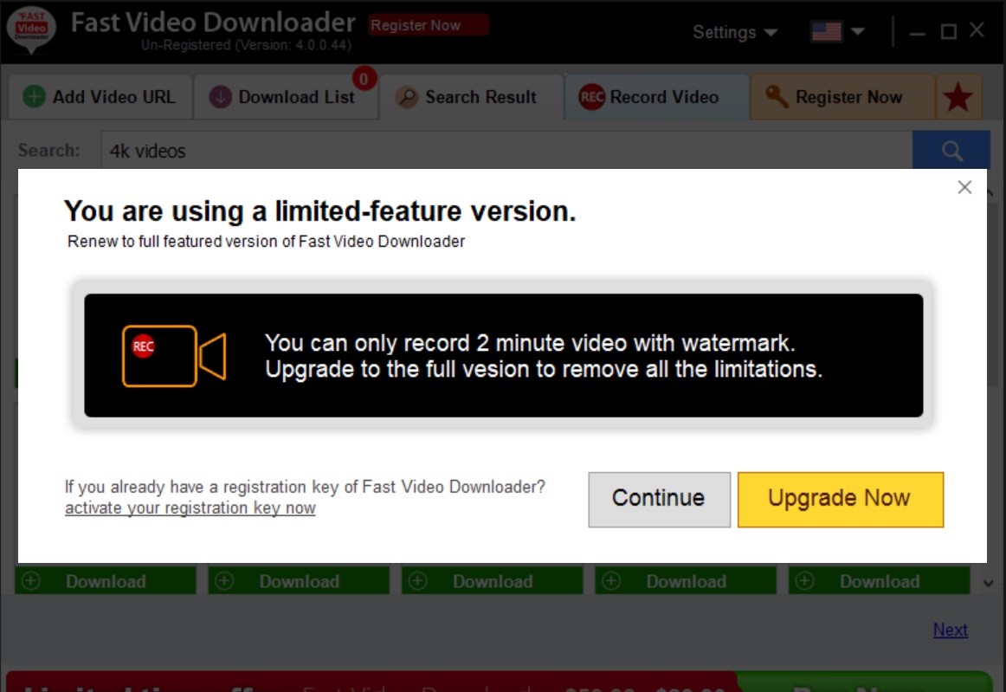Open the Record Video tab
The height and width of the screenshot is (692, 1006).
point(655,97)
